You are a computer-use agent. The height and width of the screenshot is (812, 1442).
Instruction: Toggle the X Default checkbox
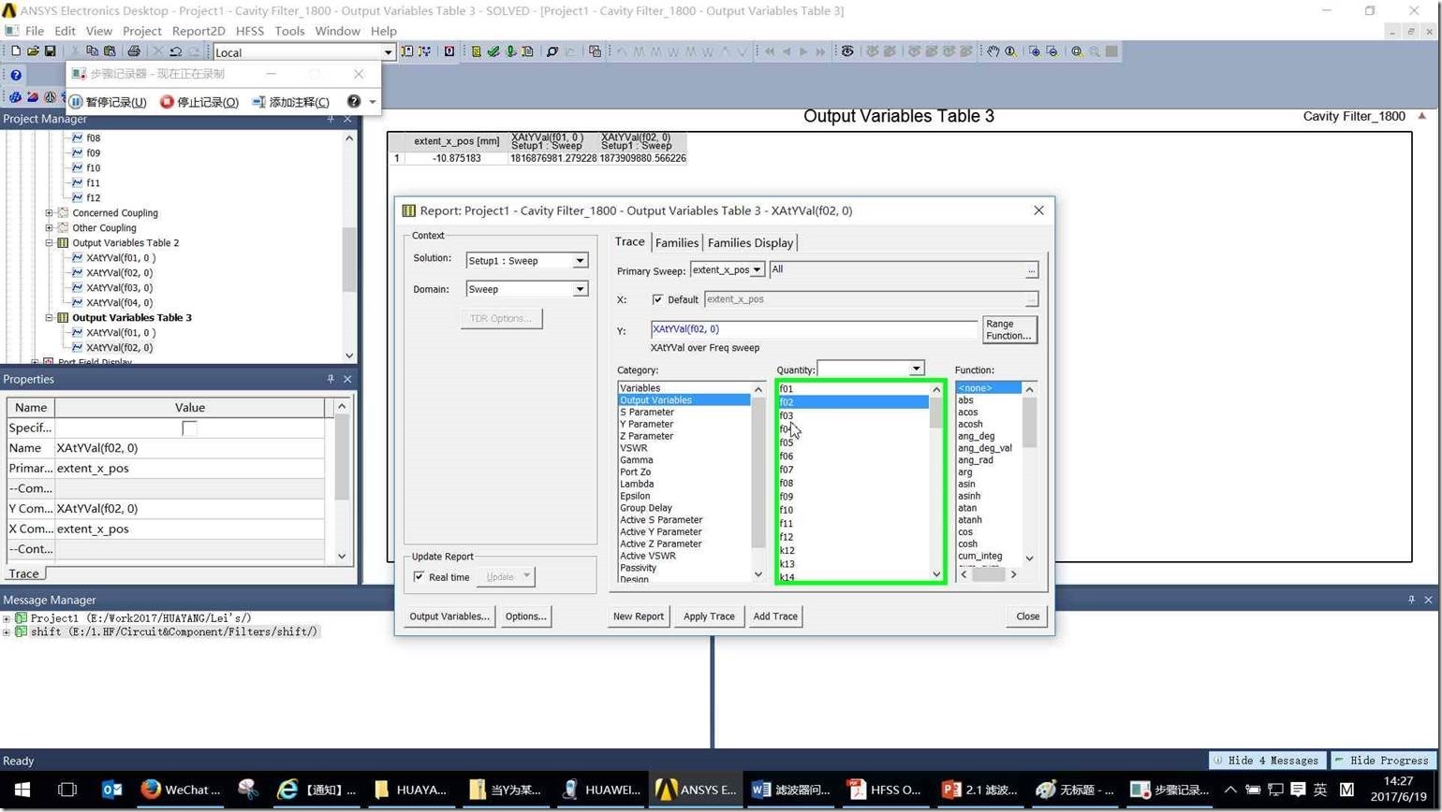coord(657,299)
